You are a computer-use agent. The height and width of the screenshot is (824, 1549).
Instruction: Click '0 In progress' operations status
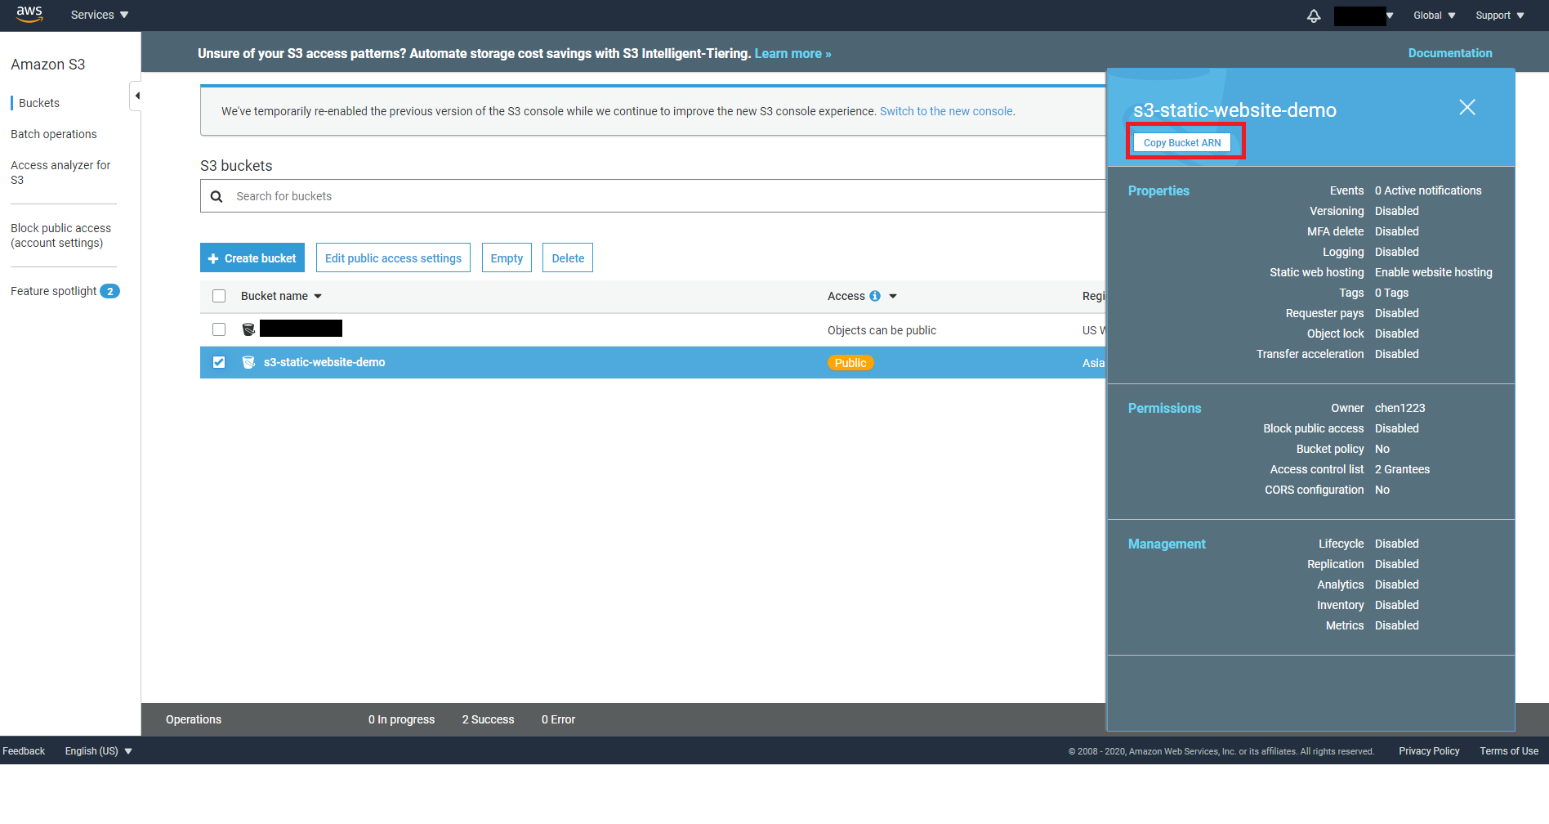click(401, 719)
